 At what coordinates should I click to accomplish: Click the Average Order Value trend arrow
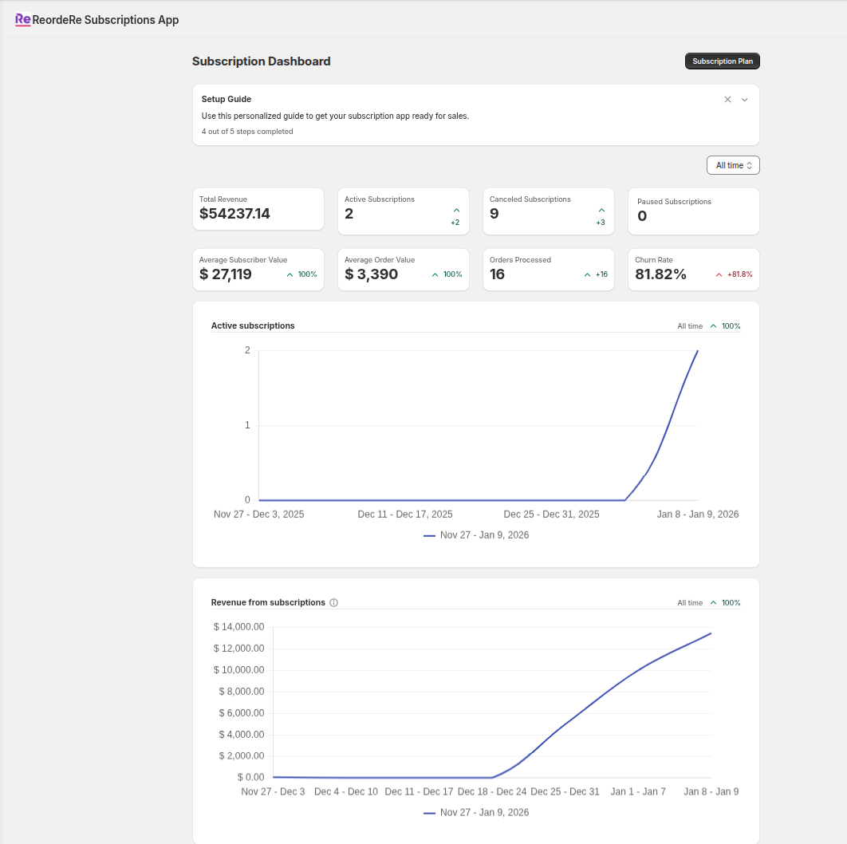(x=435, y=274)
